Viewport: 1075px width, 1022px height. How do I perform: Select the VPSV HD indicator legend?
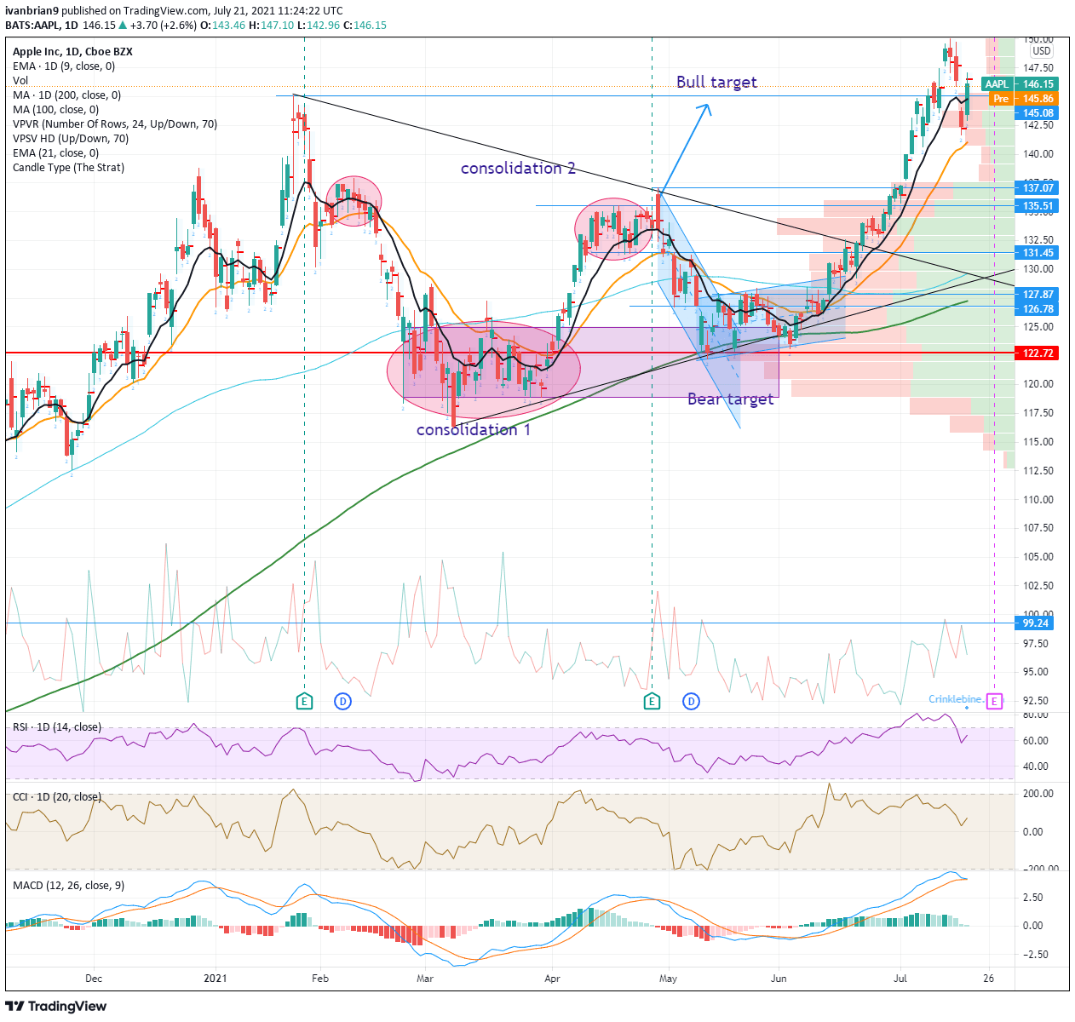[71, 139]
